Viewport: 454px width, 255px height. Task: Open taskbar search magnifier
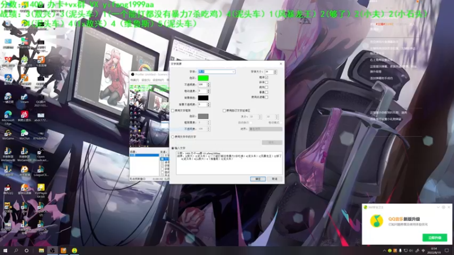(16, 250)
